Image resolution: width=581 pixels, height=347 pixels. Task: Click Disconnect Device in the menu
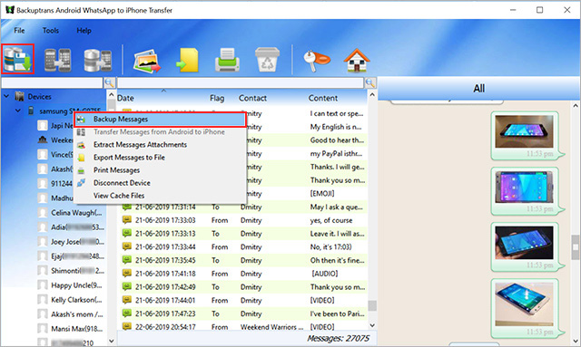[122, 183]
